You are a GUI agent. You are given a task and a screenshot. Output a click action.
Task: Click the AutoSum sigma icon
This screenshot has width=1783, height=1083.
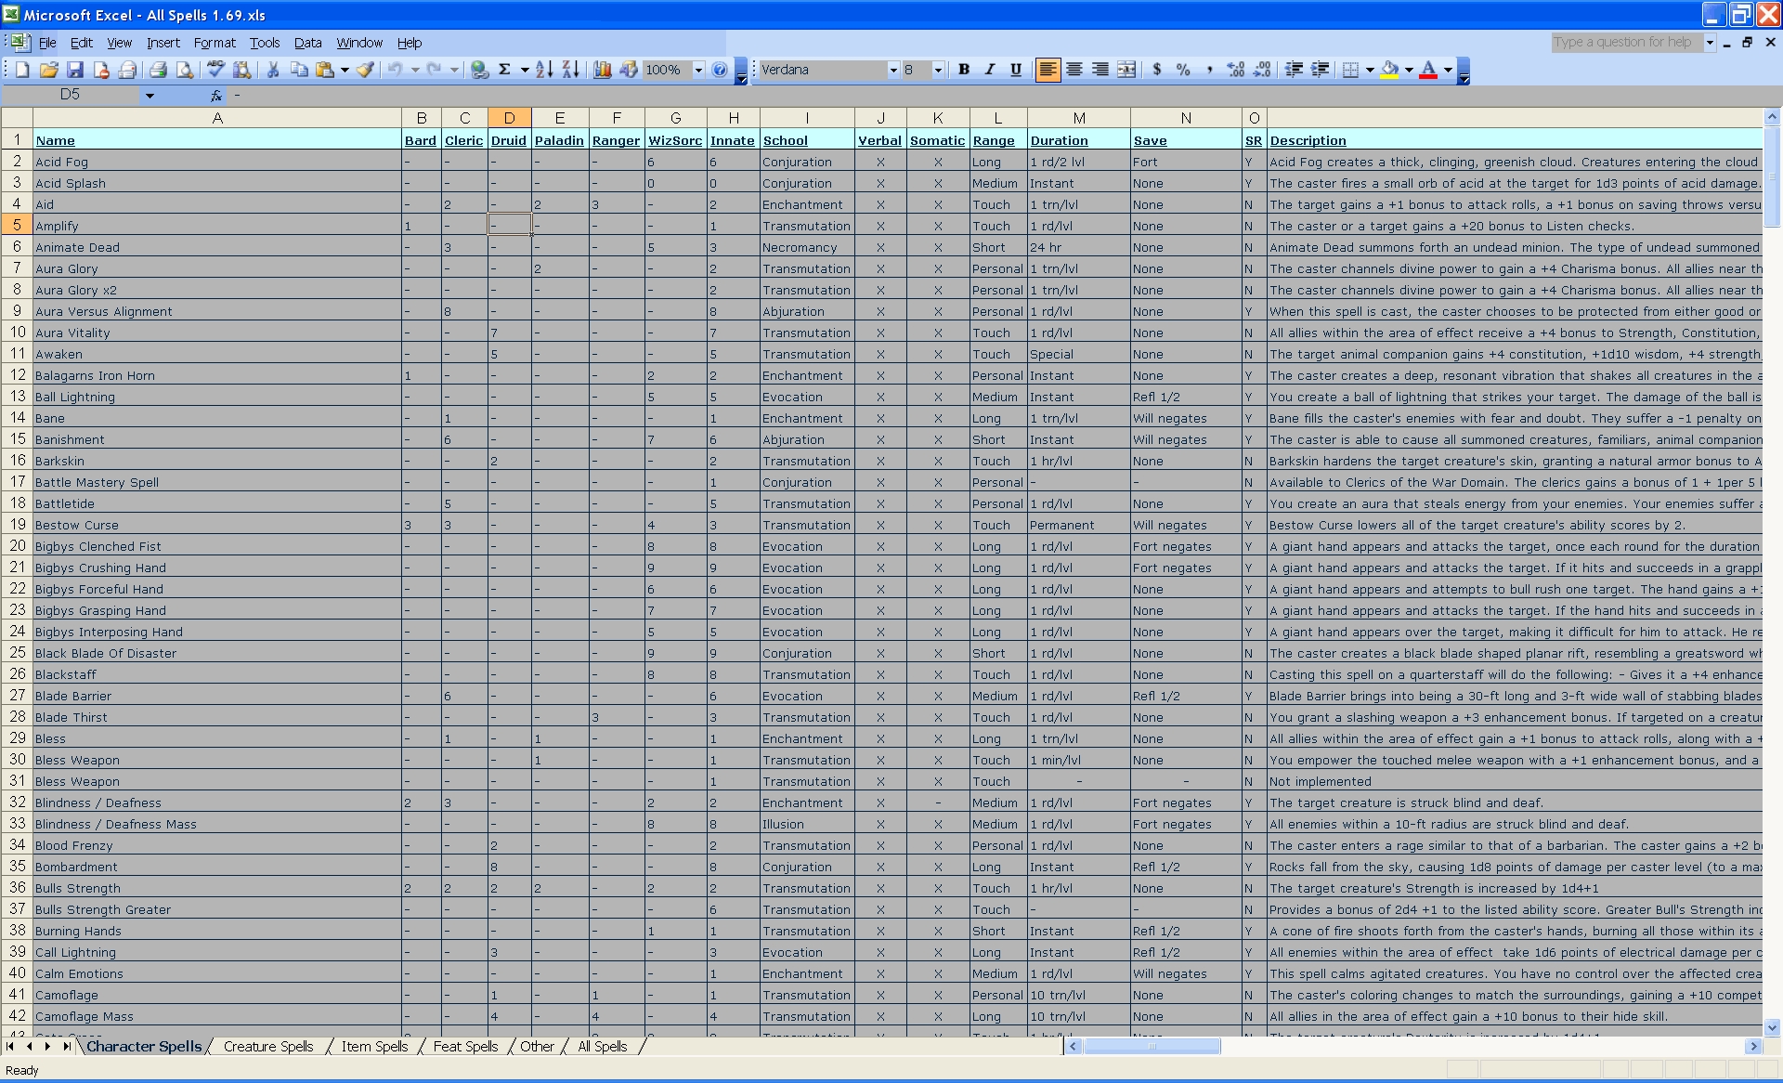point(504,70)
